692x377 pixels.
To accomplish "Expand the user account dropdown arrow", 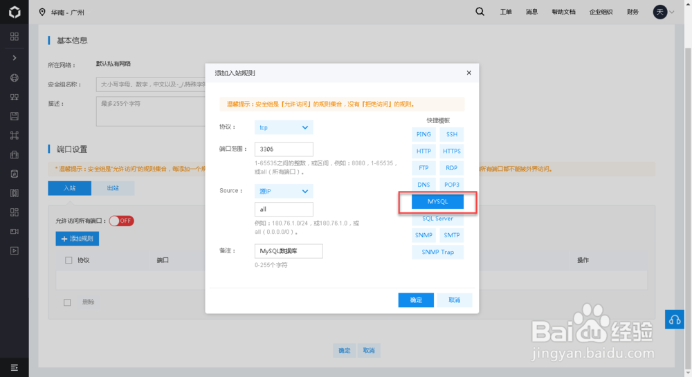I will (x=672, y=12).
